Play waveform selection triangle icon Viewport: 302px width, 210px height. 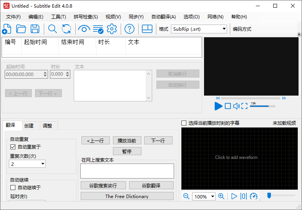tap(234, 196)
